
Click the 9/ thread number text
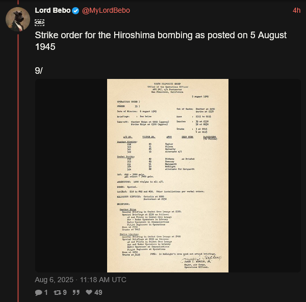click(x=39, y=70)
